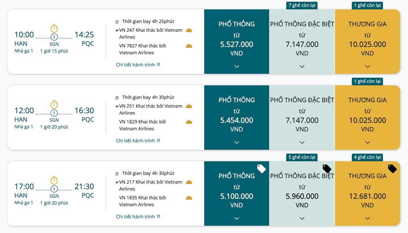
Task: Open Chi tiết hành trình for 17:00 flight
Action: (x=138, y=217)
